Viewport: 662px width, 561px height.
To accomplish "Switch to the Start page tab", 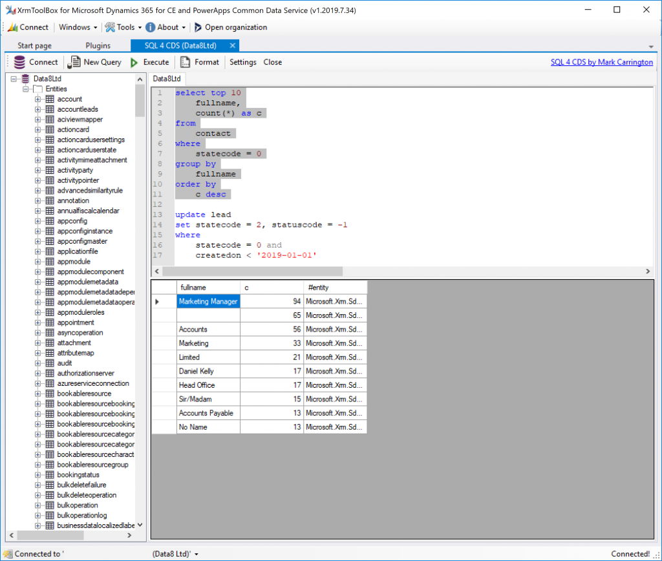I will (x=34, y=45).
